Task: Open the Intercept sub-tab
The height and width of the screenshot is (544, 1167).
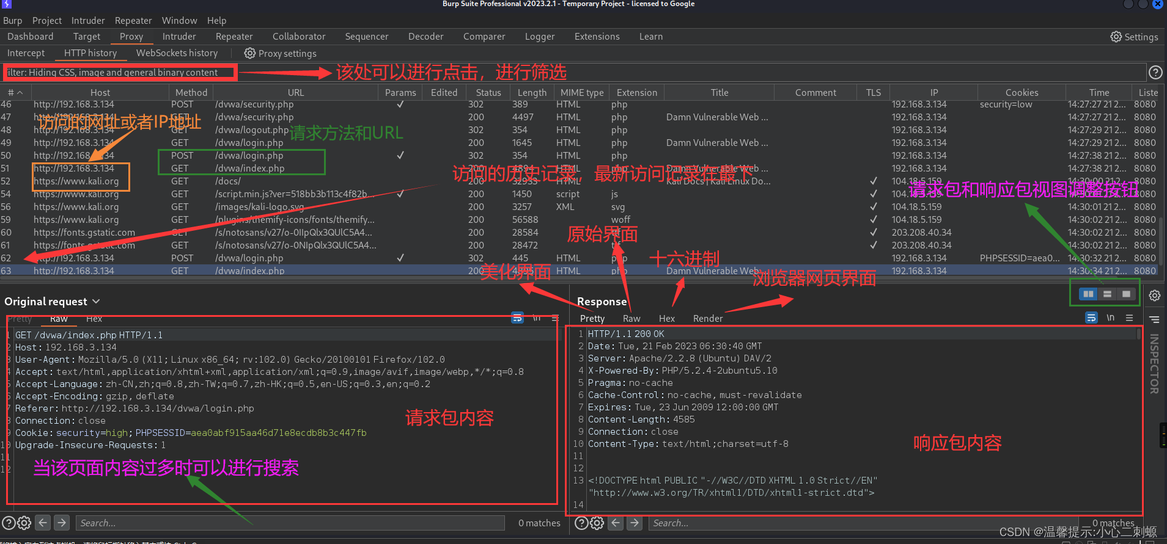Action: pos(26,53)
